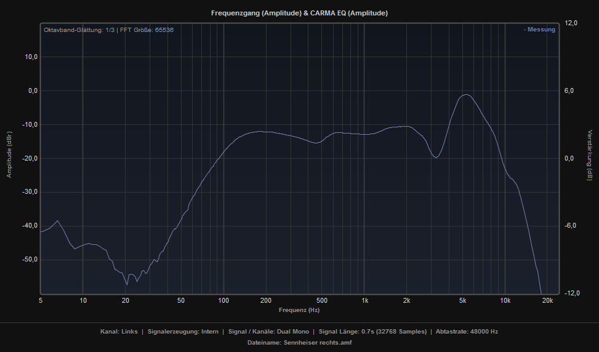This screenshot has height=352, width=599.
Task: Click the '20k' frequency tick label
Action: (547, 300)
